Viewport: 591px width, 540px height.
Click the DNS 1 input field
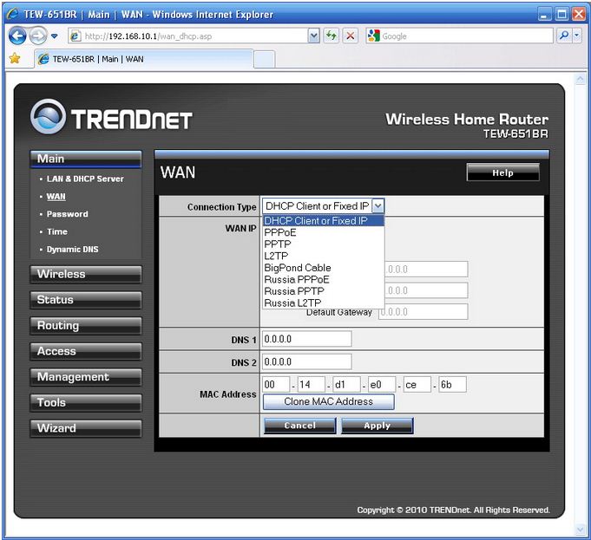tap(306, 339)
